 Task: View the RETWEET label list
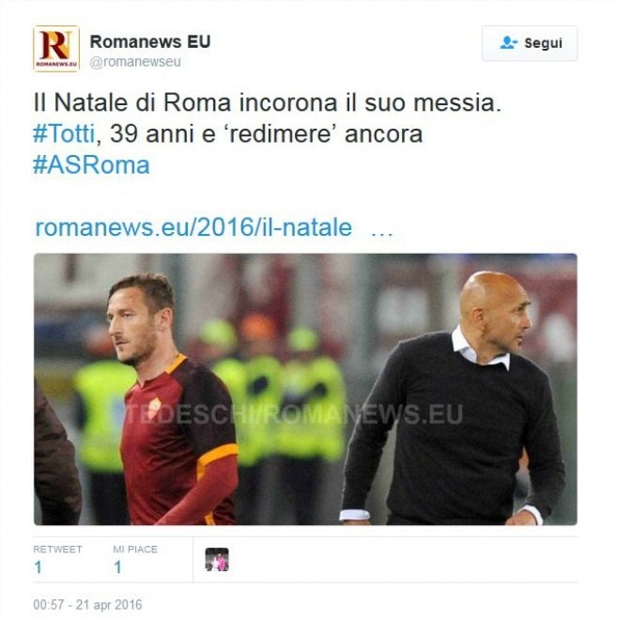pyautogui.click(x=57, y=550)
